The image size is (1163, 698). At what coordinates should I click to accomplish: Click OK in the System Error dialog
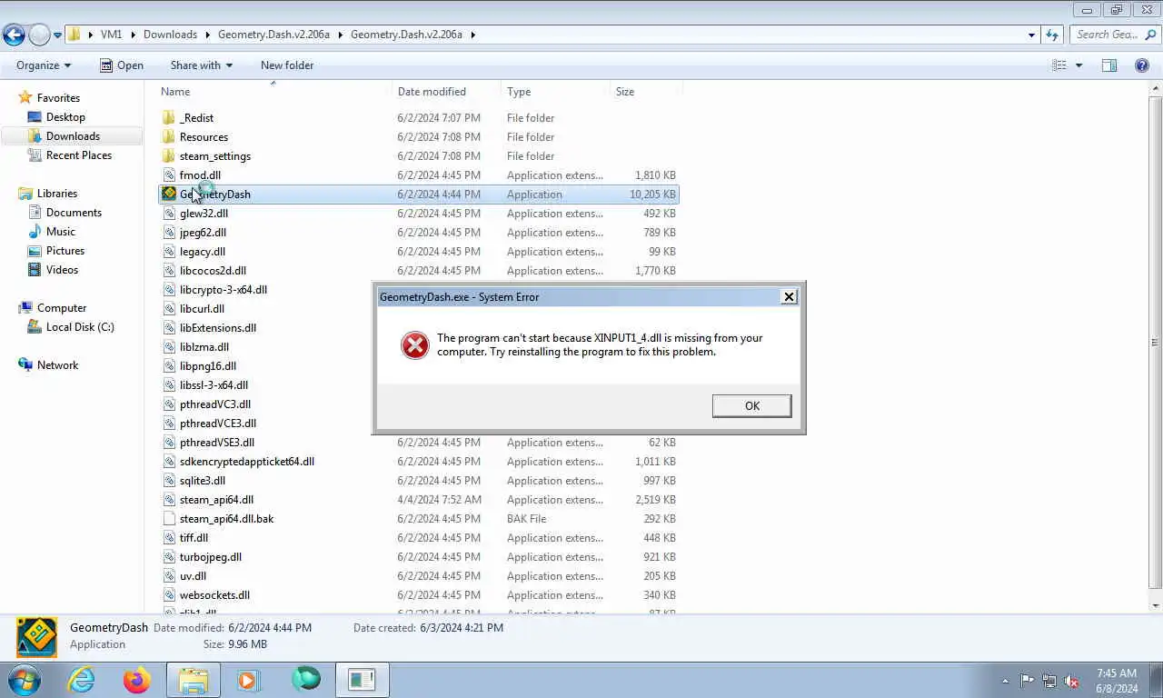coord(751,405)
